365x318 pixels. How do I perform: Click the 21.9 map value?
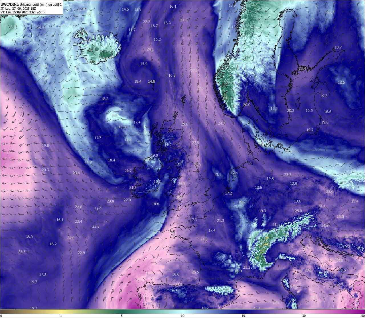(98, 209)
